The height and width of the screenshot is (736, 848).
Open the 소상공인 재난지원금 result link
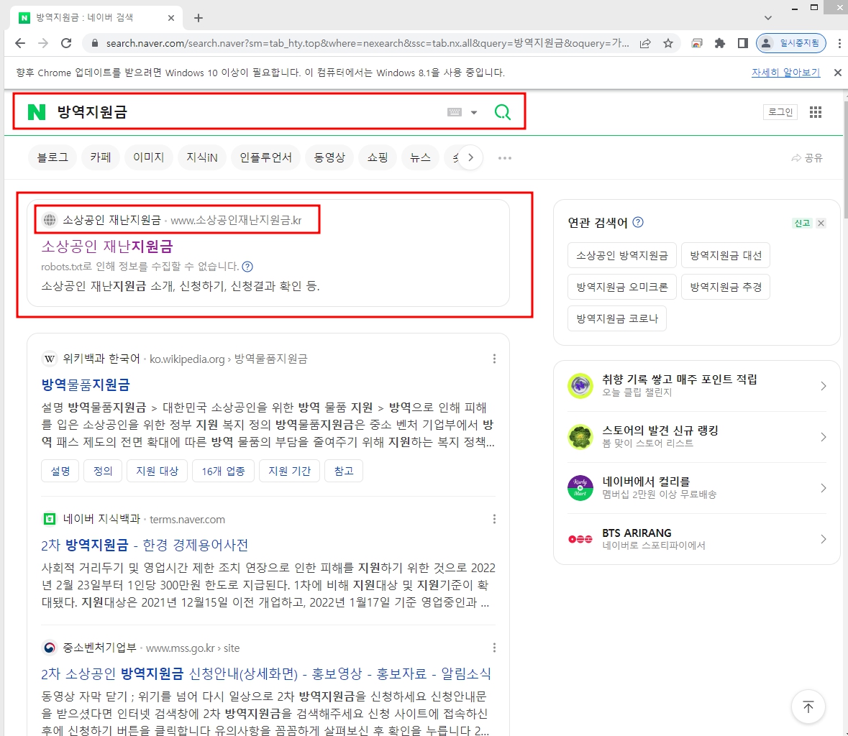[107, 247]
